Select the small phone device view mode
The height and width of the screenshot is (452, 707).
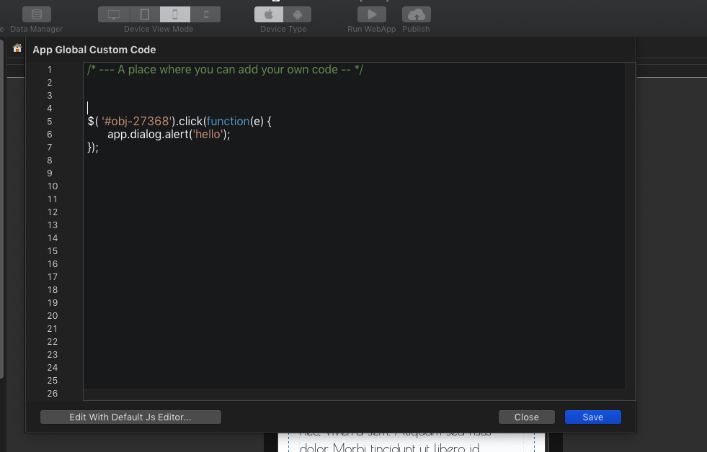(205, 14)
